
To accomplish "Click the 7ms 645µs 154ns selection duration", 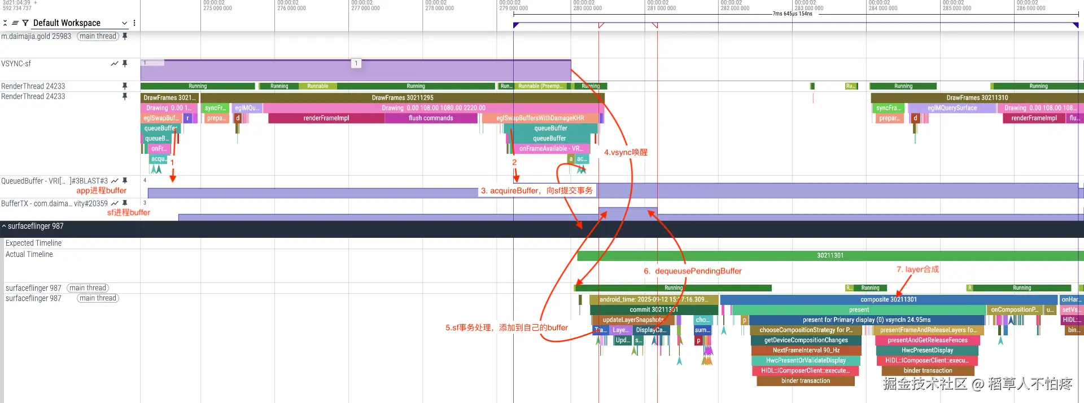I will pyautogui.click(x=792, y=14).
